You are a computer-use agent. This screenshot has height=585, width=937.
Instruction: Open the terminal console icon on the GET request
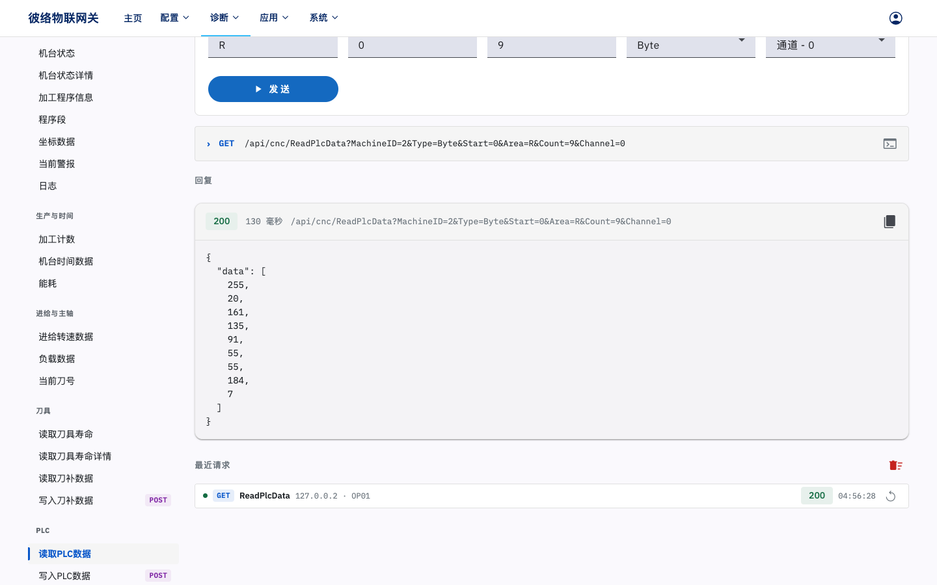[889, 144]
